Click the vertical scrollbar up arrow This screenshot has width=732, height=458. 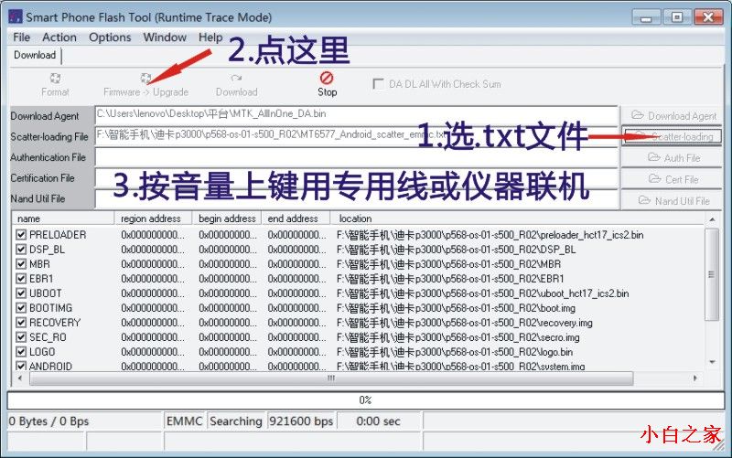712,218
